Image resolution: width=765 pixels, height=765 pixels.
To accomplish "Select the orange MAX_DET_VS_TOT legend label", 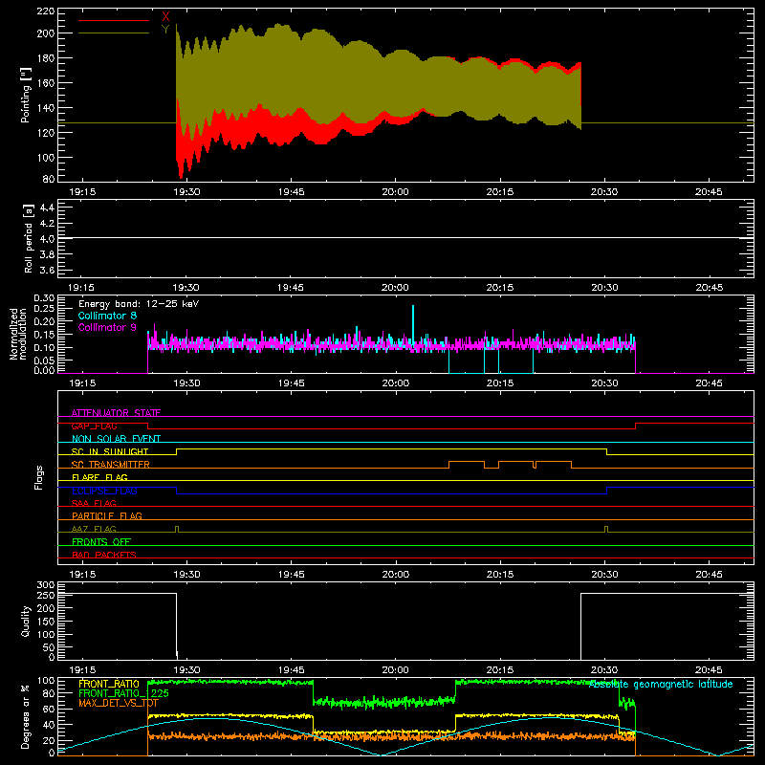I will click(119, 703).
